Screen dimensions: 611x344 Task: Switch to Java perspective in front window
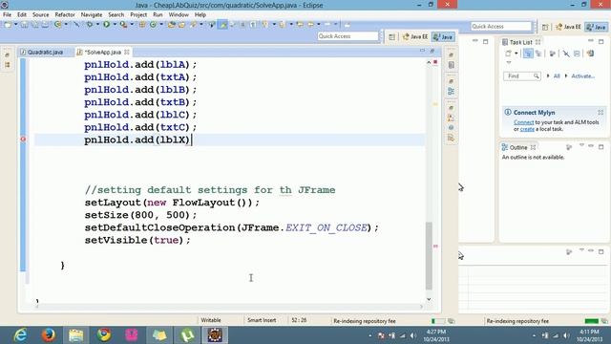click(443, 36)
